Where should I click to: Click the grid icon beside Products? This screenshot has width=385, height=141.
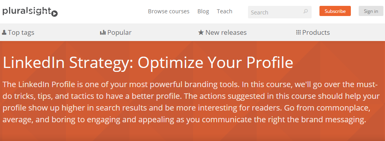[298, 32]
